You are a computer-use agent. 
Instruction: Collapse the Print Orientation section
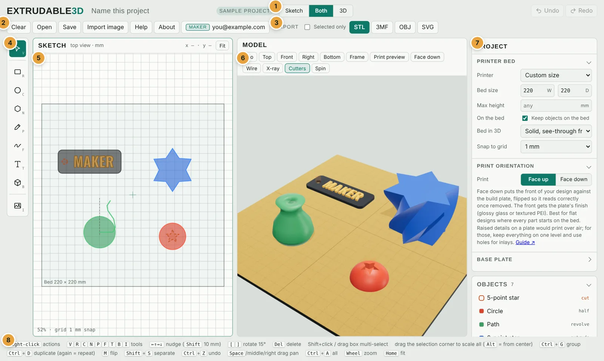click(589, 167)
